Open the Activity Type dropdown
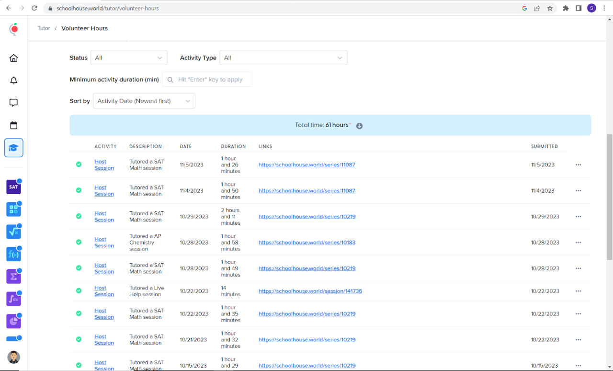The width and height of the screenshot is (613, 371). click(283, 58)
